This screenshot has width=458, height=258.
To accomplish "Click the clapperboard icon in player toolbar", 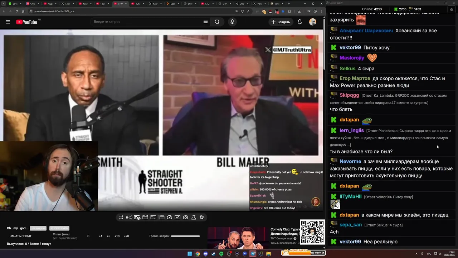I will (x=145, y=218).
